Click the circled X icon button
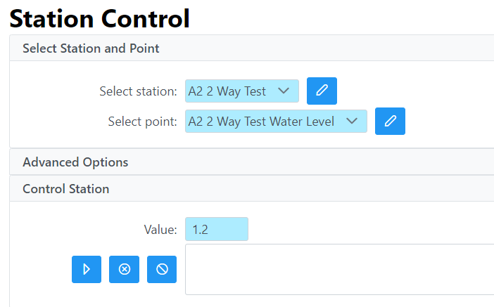This screenshot has height=307, width=494. (125, 269)
